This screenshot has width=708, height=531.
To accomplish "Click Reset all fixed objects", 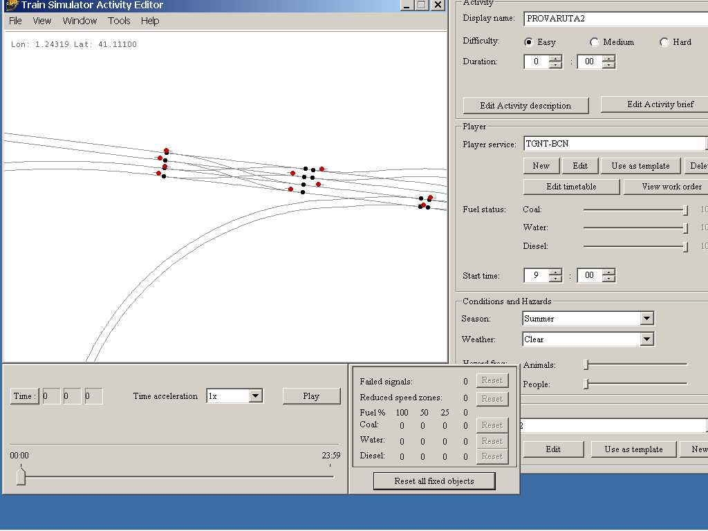I will pos(434,481).
